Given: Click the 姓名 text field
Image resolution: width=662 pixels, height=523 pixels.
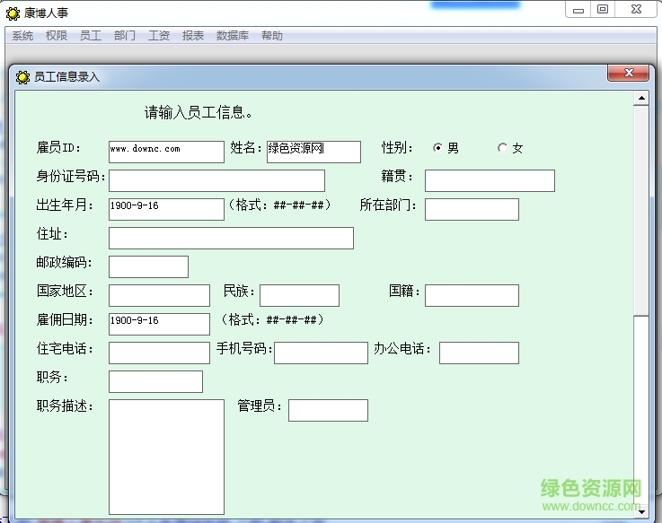Looking at the screenshot, I should tap(313, 152).
